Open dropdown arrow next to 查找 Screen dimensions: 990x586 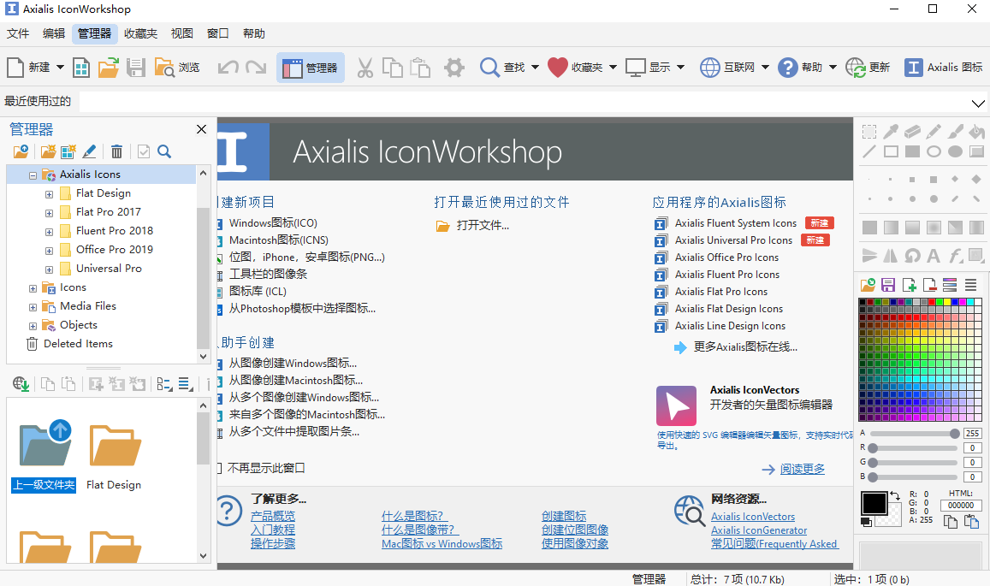pyautogui.click(x=535, y=67)
